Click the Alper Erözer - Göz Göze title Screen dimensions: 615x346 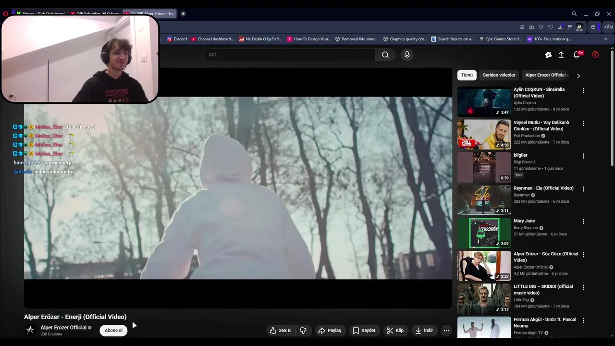[x=546, y=257]
